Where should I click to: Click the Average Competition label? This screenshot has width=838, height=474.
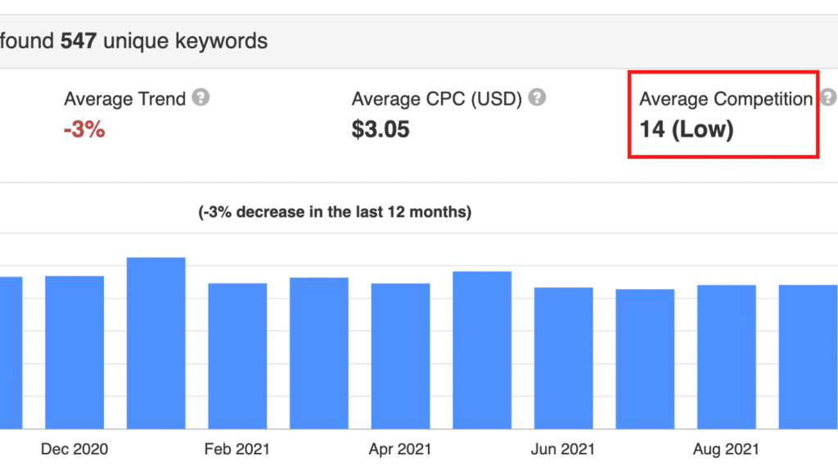click(725, 99)
